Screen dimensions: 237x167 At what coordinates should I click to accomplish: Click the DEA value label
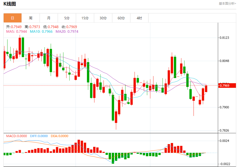[x=60, y=136]
